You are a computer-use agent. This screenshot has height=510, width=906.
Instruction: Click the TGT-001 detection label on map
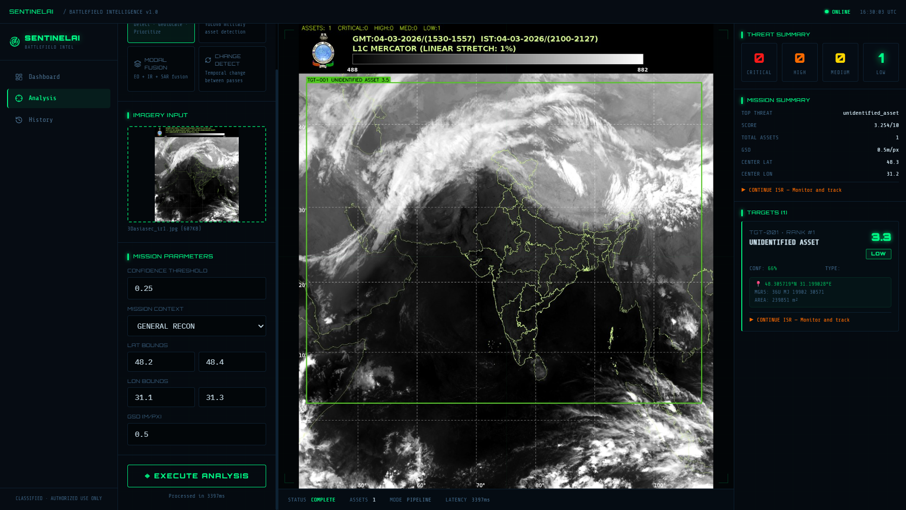pyautogui.click(x=348, y=80)
